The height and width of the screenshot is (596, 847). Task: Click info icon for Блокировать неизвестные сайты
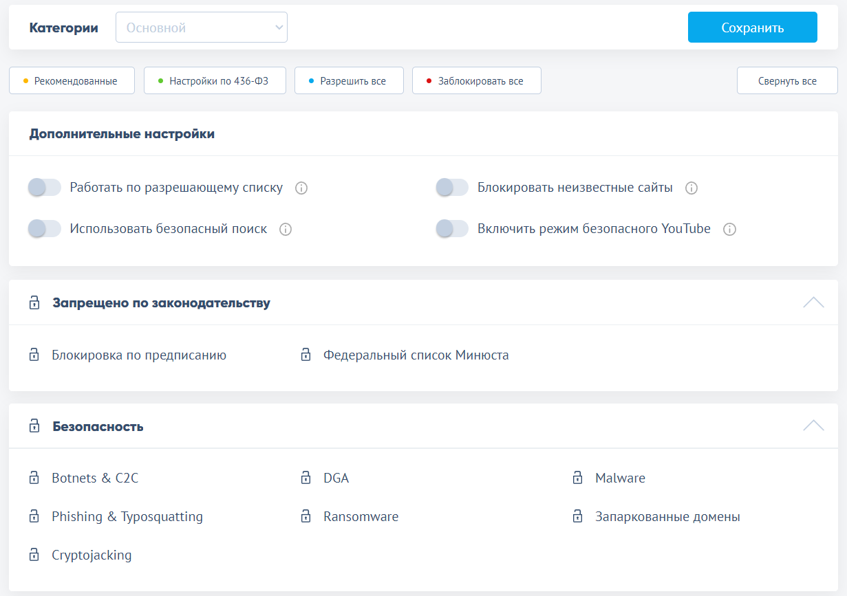coord(691,188)
